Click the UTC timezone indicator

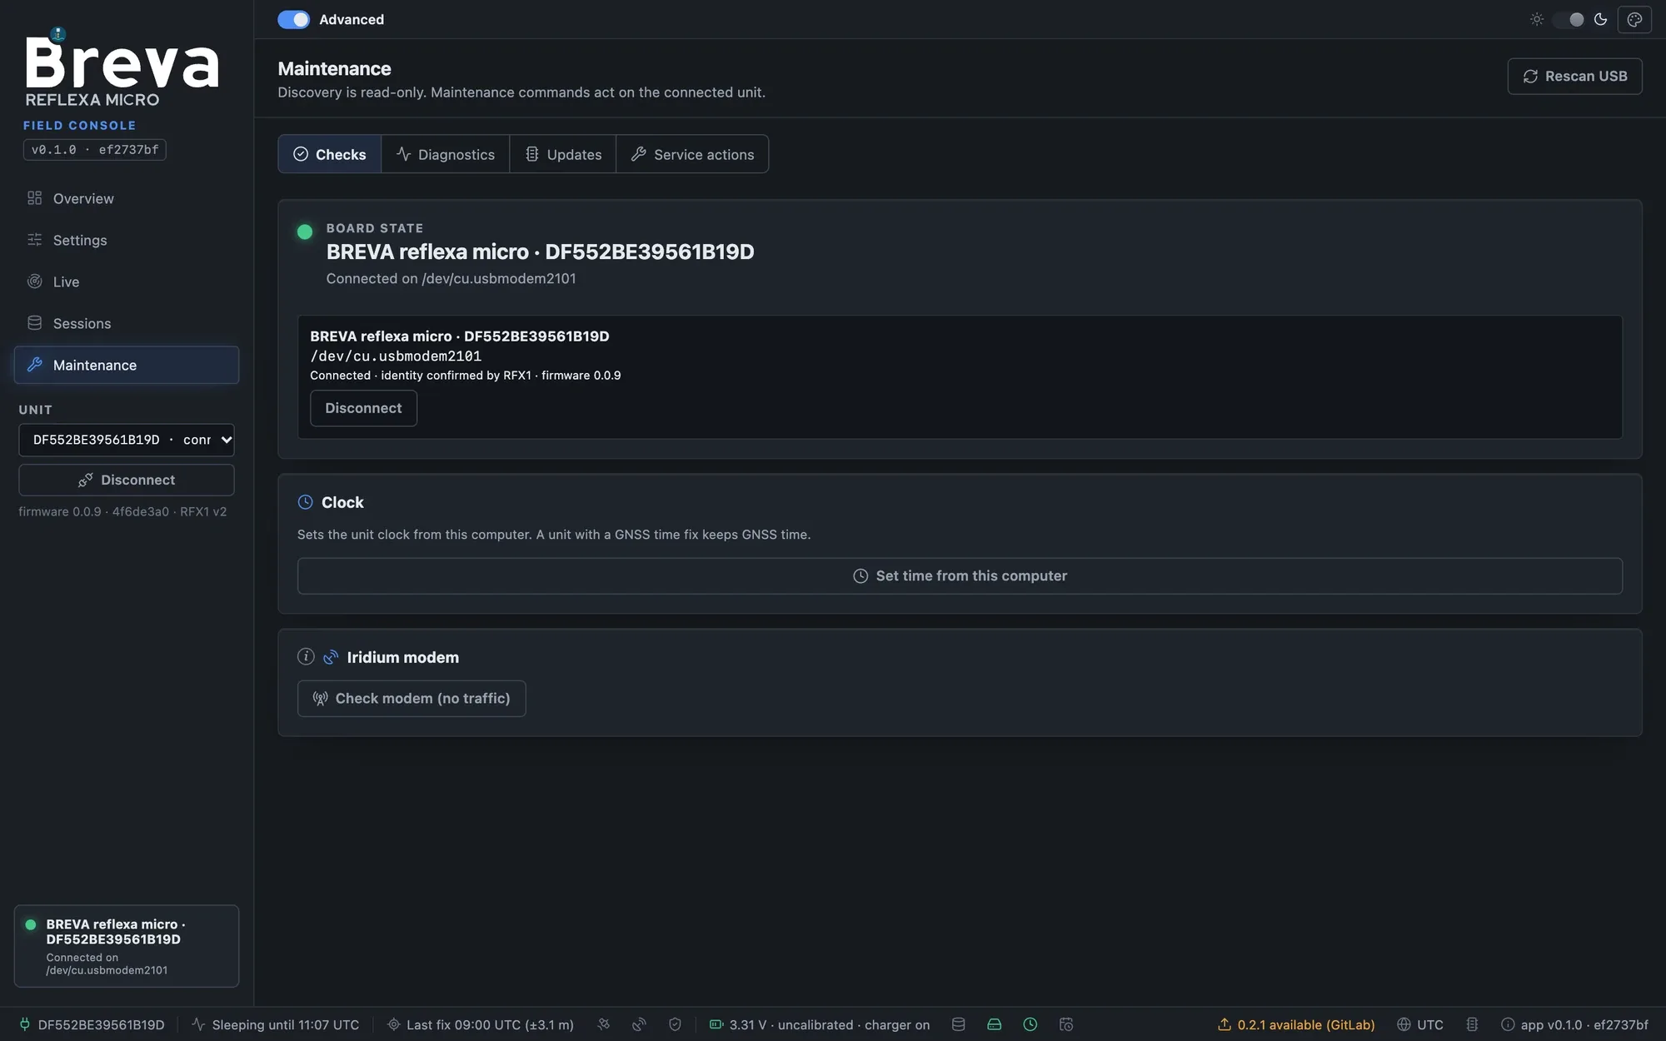click(x=1420, y=1024)
